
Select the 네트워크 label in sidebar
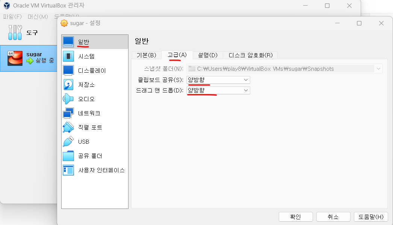point(89,113)
